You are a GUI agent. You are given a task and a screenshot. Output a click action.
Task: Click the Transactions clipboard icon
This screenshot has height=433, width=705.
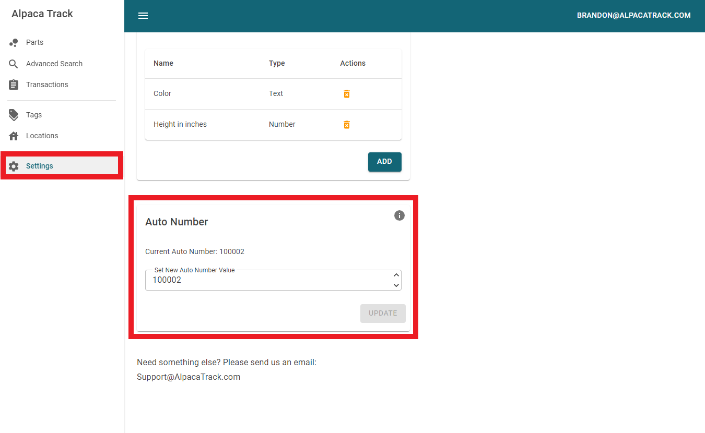pos(14,85)
